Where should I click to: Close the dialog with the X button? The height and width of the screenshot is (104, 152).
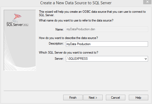(x=147, y=2)
